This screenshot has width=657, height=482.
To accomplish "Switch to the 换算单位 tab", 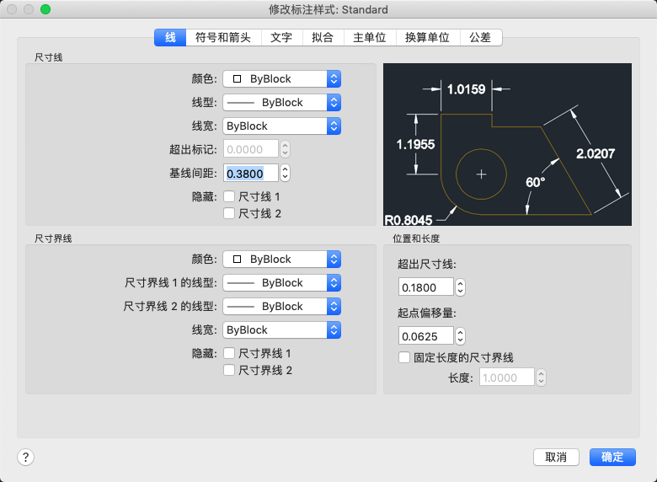I will point(427,38).
